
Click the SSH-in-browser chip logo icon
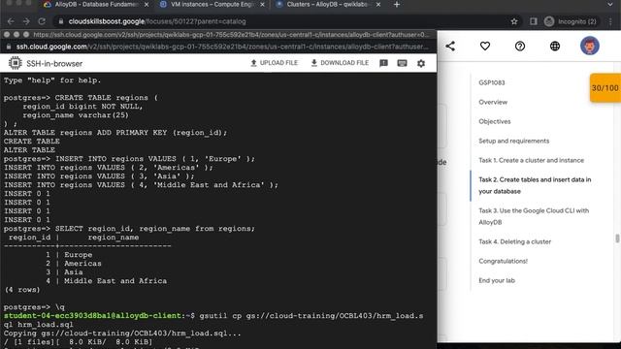pos(16,63)
